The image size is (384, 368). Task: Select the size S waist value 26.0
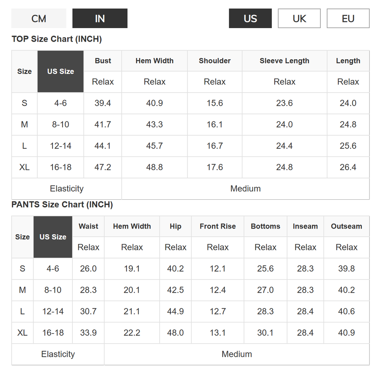click(88, 269)
